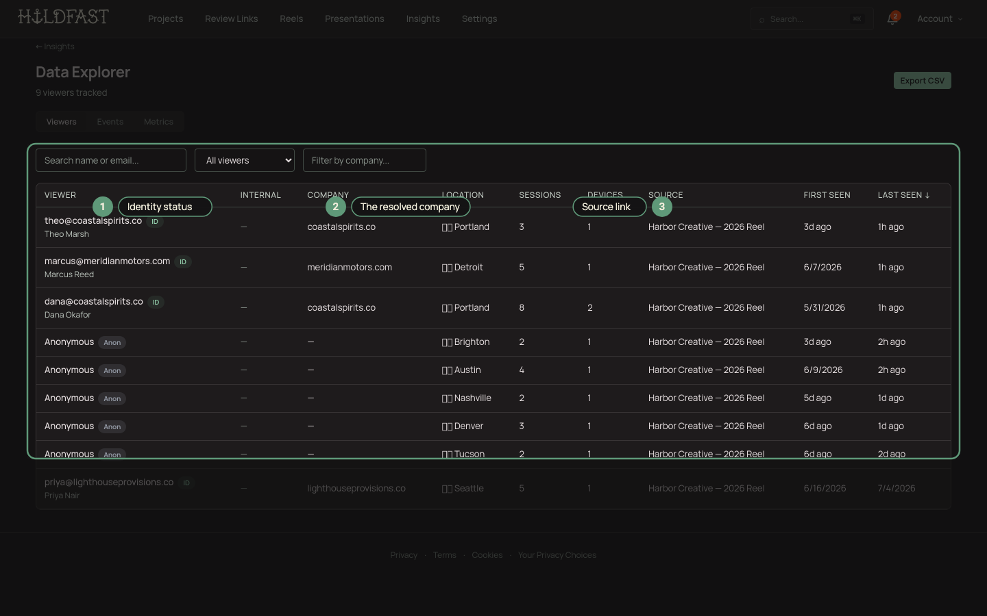Open Presentations in the navigation
987x616 pixels.
(354, 18)
